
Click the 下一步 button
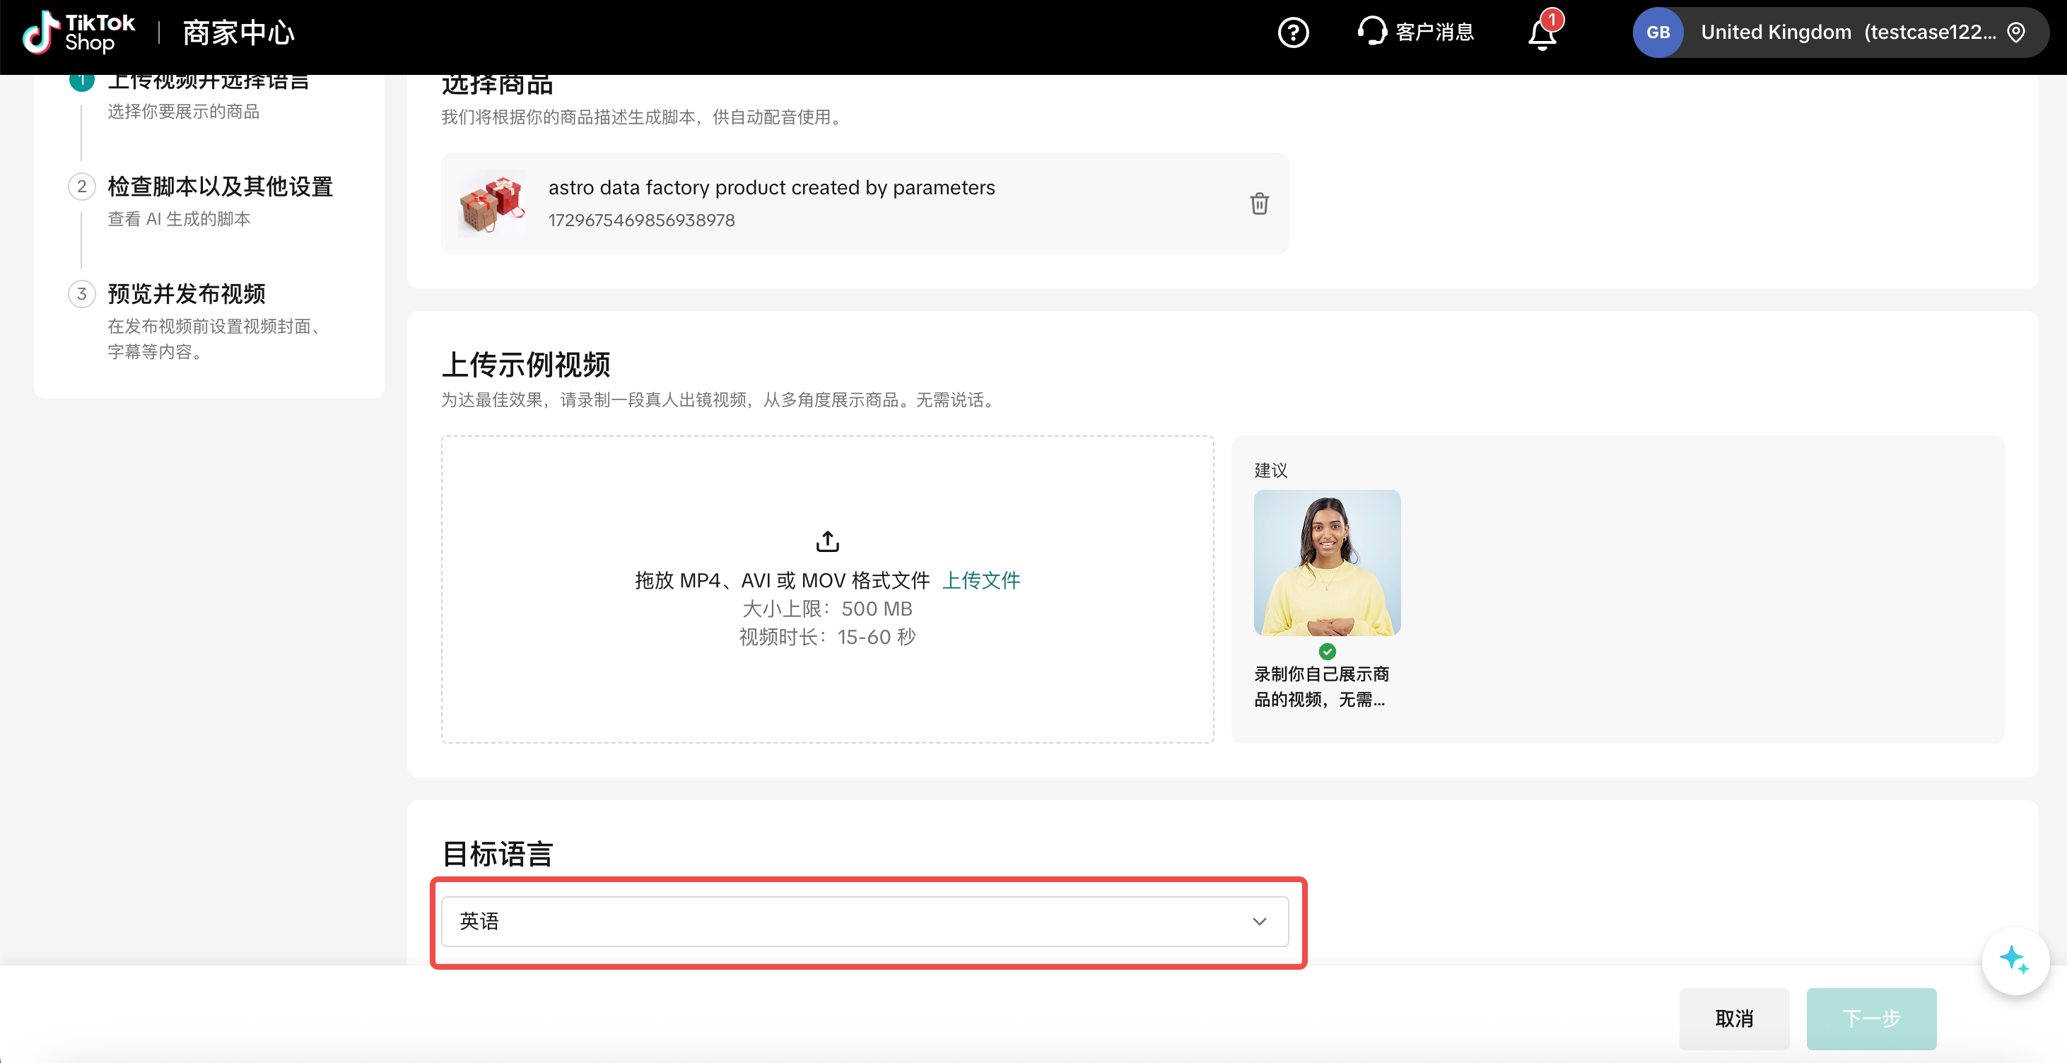pyautogui.click(x=1870, y=1018)
